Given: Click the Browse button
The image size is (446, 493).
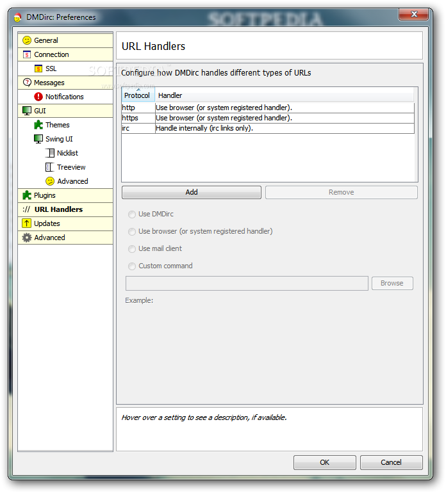Looking at the screenshot, I should point(392,283).
